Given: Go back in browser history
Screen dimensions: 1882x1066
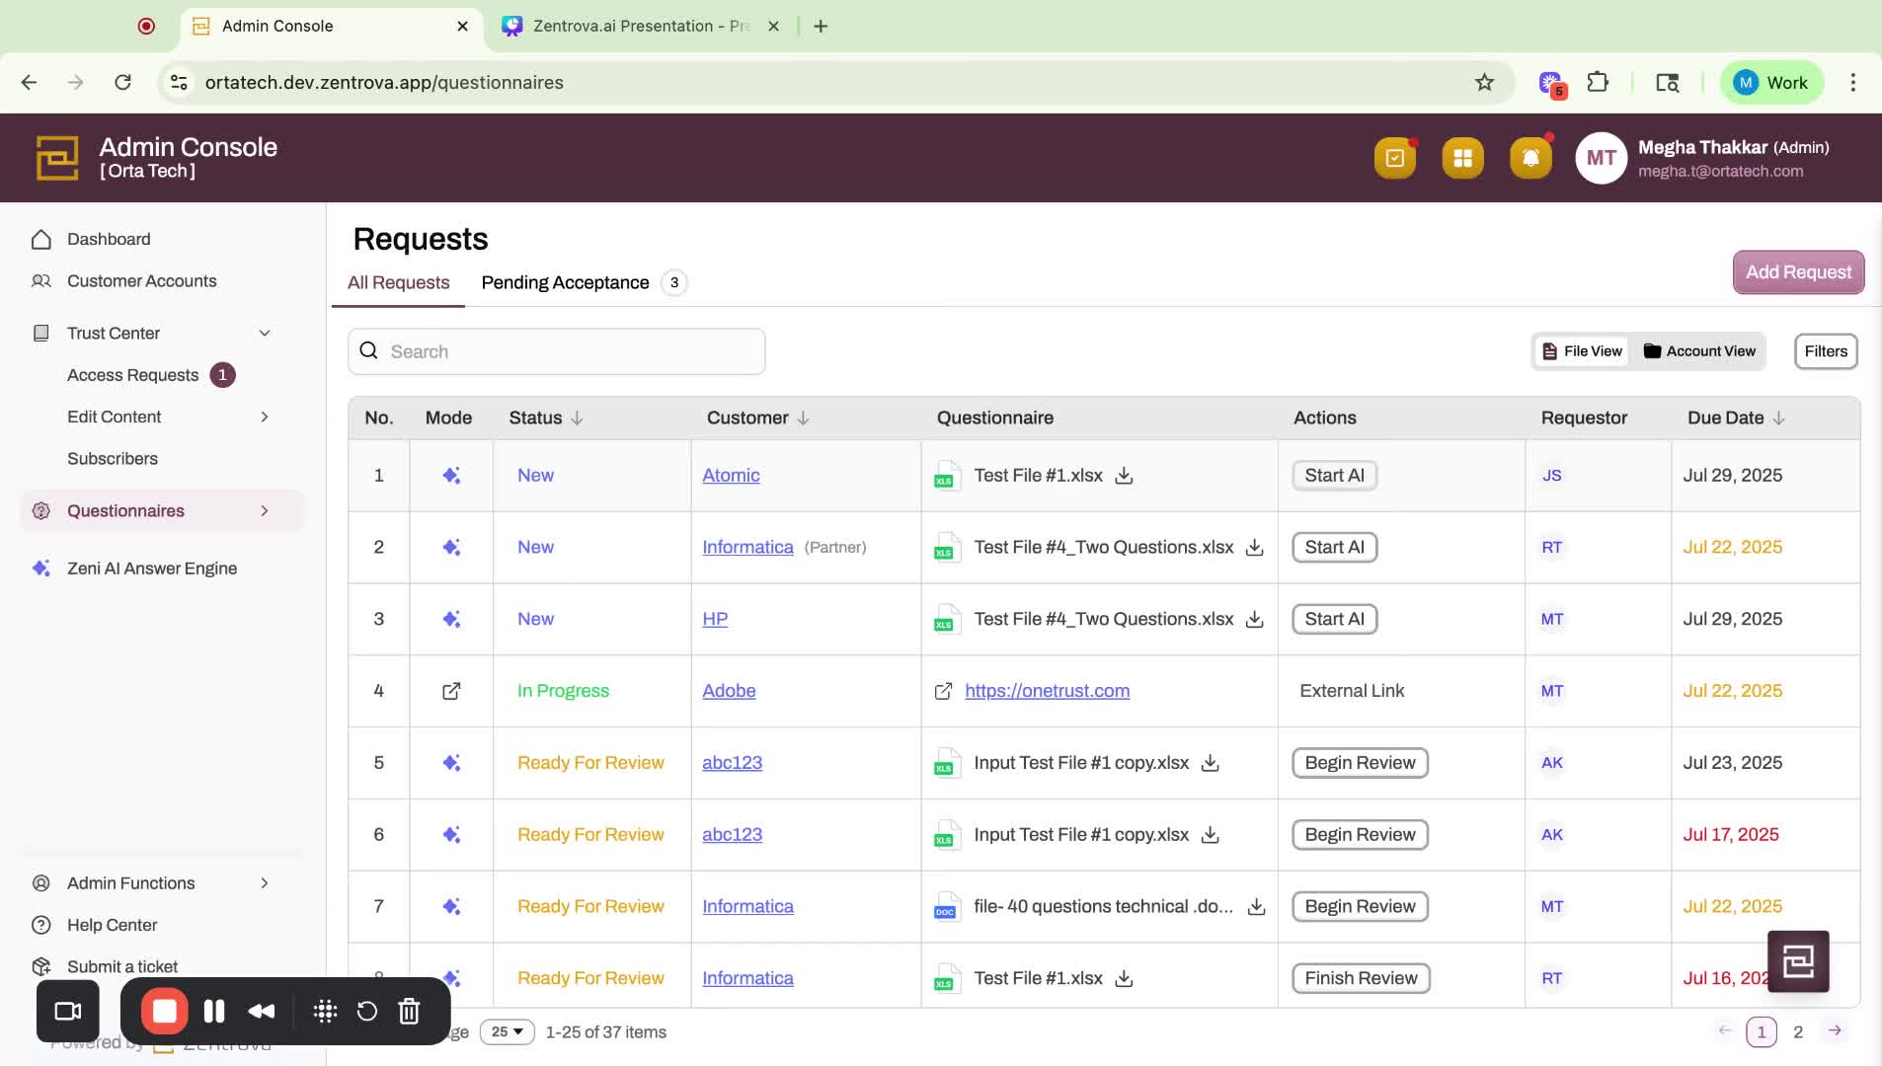Looking at the screenshot, I should tap(29, 83).
